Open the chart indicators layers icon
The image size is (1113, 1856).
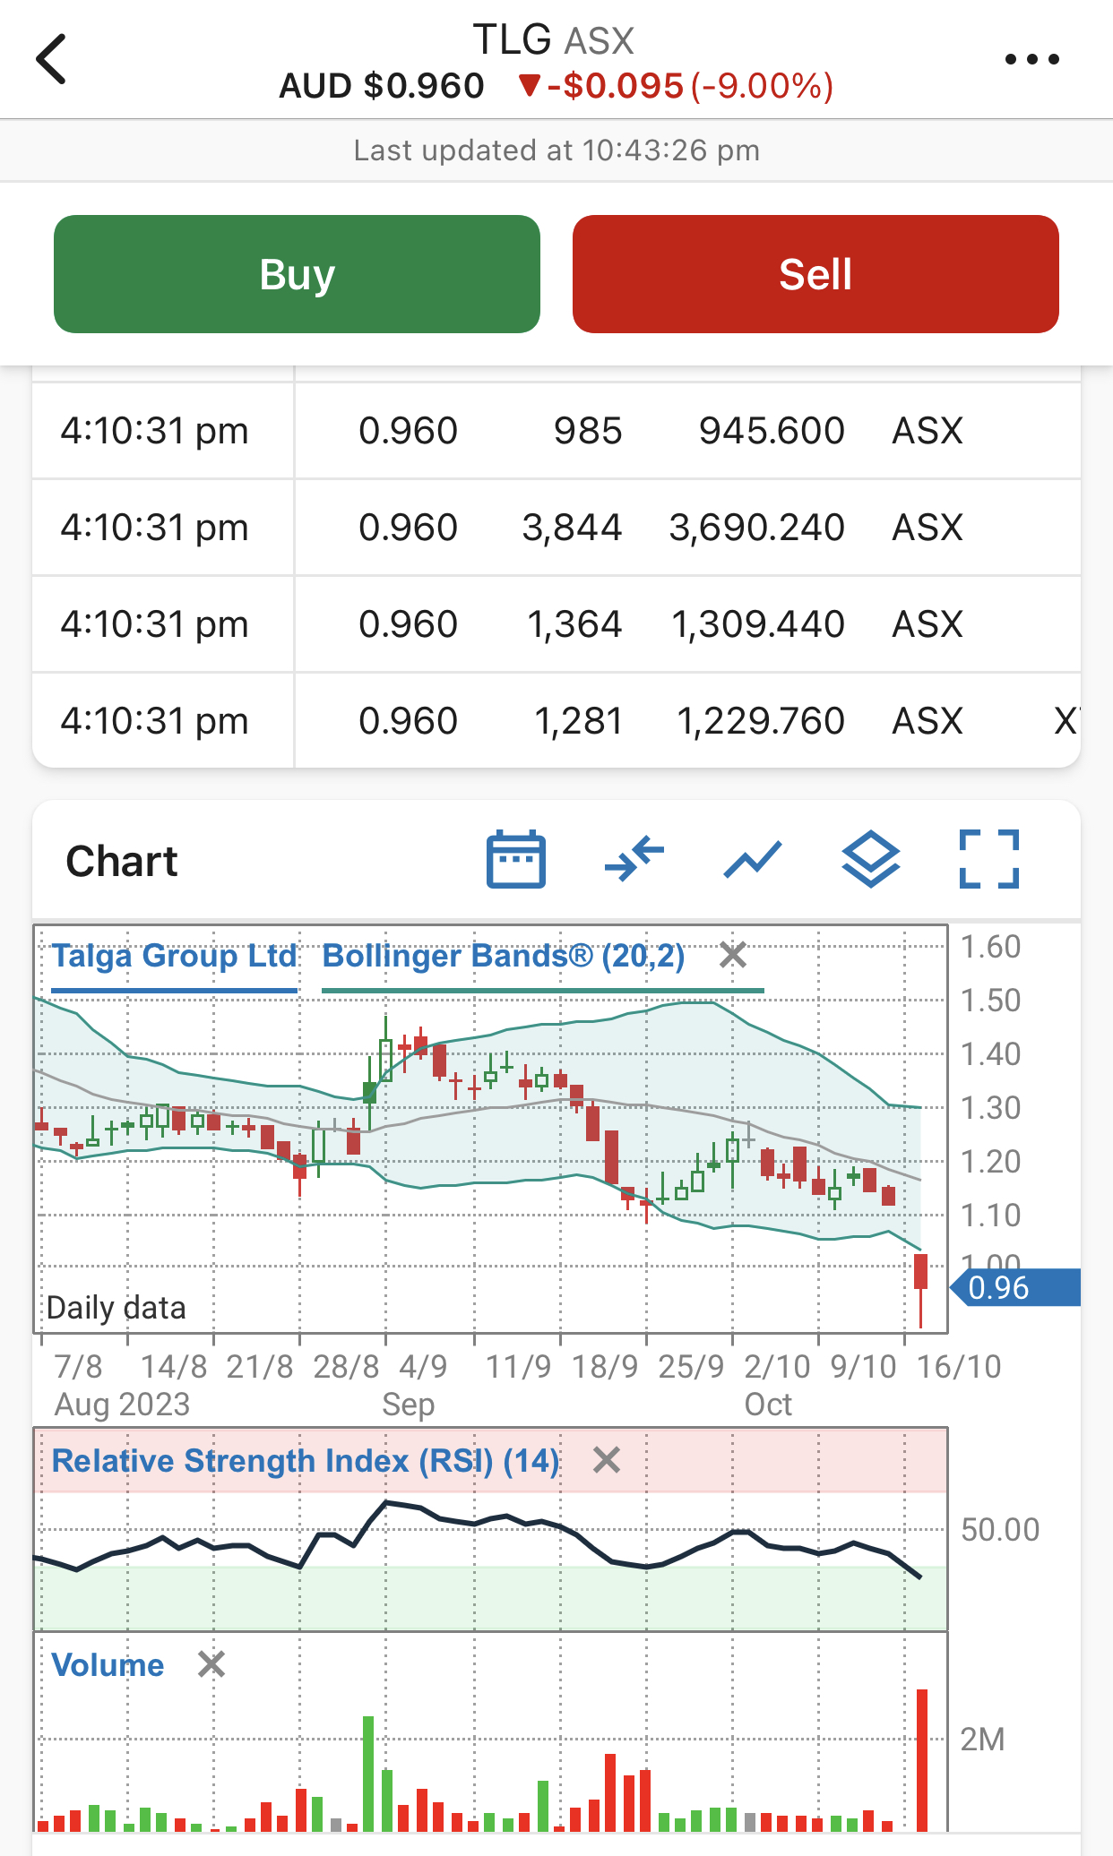pos(871,860)
